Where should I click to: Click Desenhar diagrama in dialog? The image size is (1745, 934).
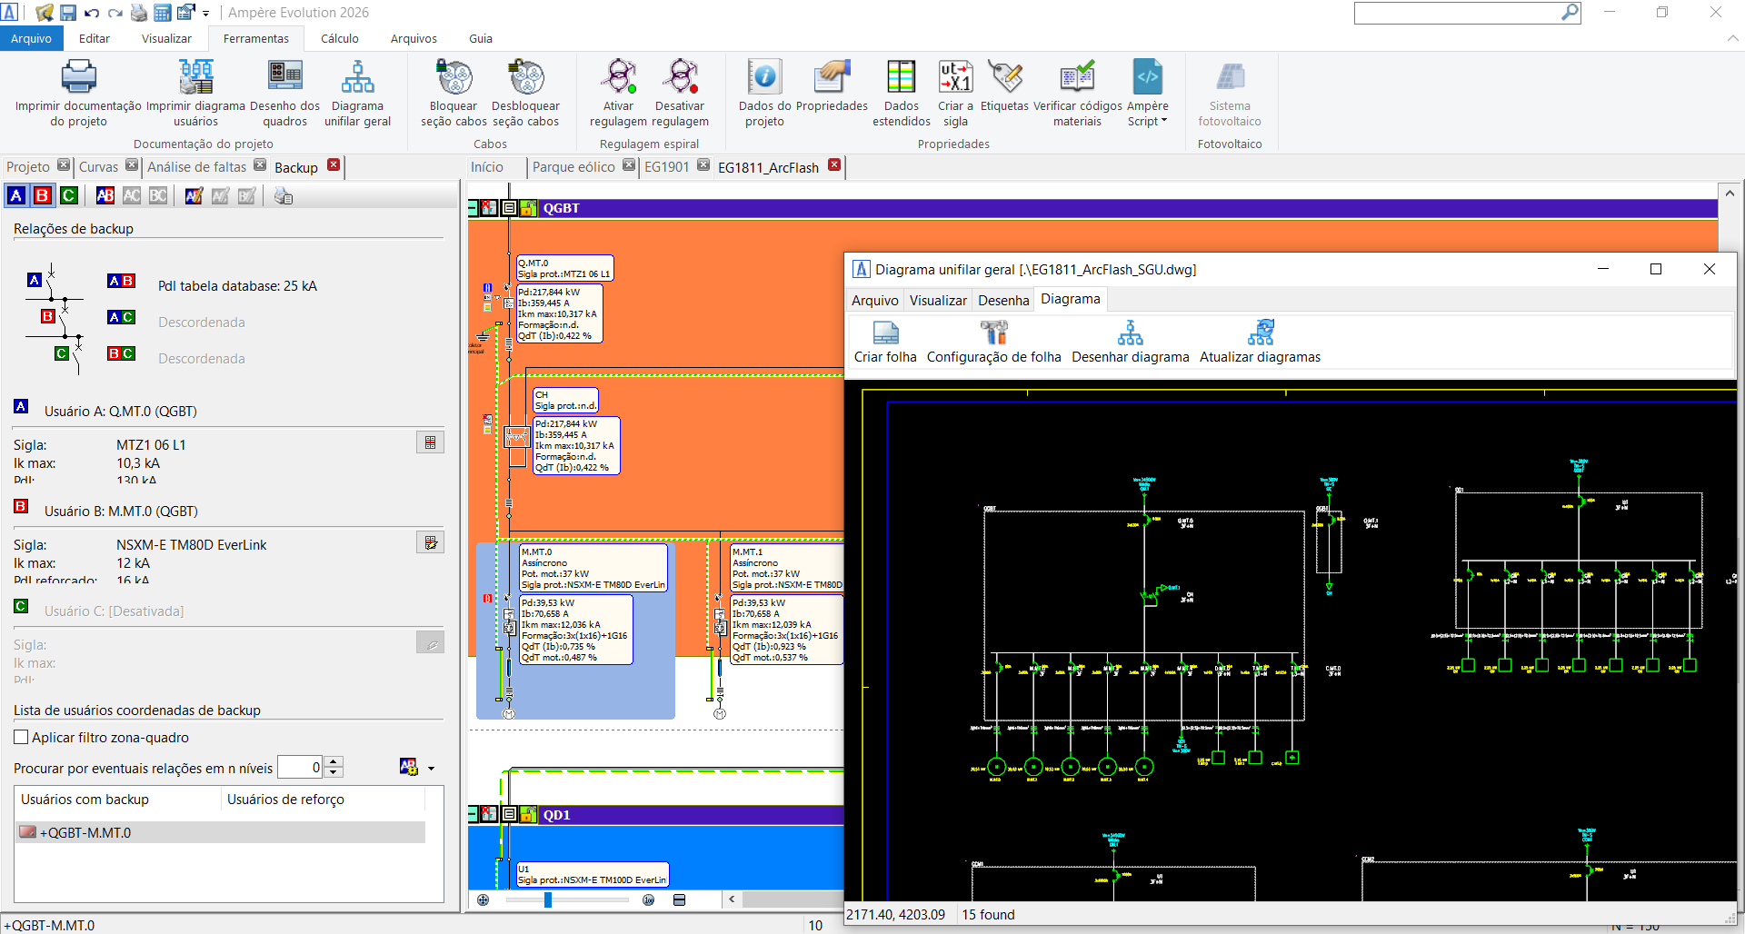[1130, 333]
